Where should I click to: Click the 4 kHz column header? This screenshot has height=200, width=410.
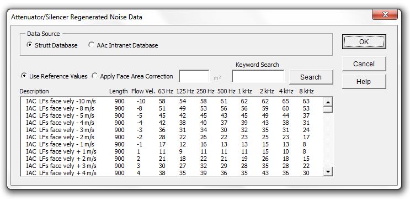coord(286,91)
